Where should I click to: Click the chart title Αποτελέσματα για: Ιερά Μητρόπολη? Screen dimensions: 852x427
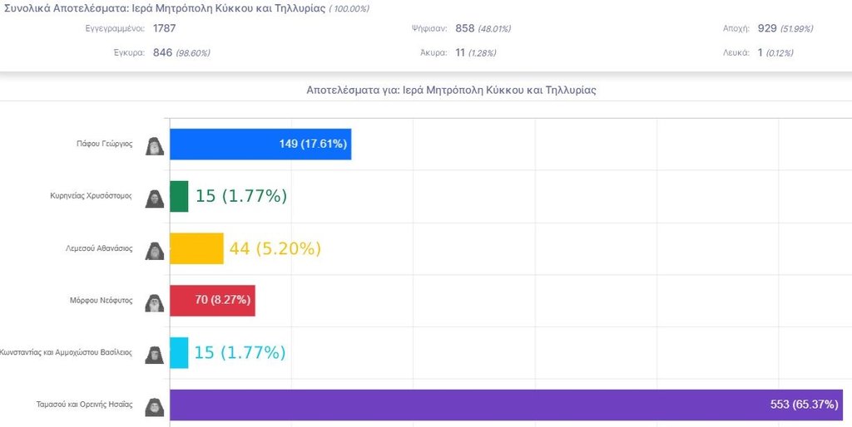coord(451,90)
